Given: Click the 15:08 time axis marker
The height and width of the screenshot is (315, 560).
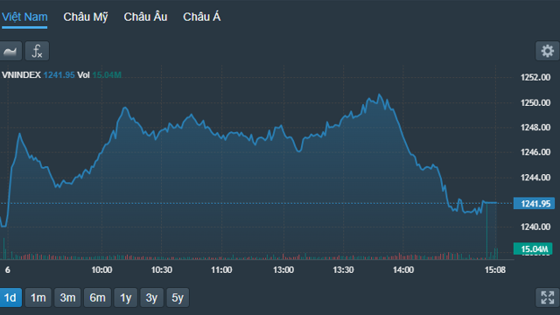Looking at the screenshot, I should click(x=495, y=270).
